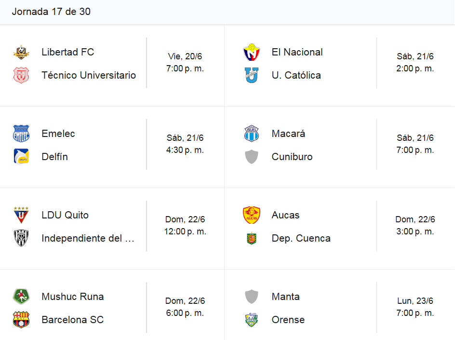Click the LDU Quito crest with stars
Image resolution: width=455 pixels, height=340 pixels.
point(21,215)
